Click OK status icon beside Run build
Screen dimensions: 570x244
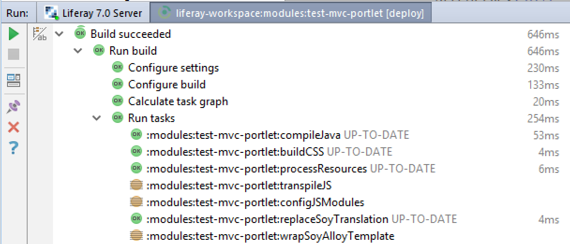tap(98, 50)
